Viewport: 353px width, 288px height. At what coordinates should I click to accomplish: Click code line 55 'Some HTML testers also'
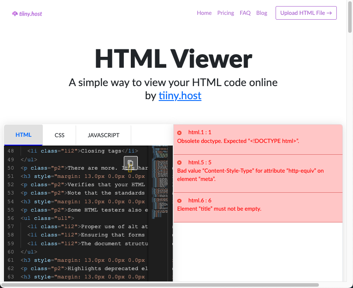tap(84, 210)
